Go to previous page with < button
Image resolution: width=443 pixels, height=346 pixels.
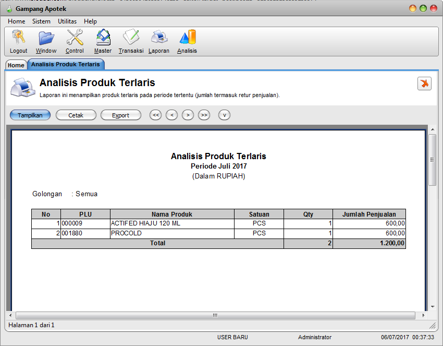[x=172, y=115]
